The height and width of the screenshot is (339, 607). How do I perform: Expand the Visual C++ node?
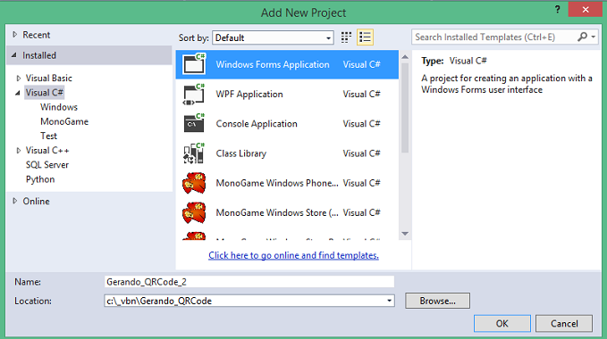(18, 151)
